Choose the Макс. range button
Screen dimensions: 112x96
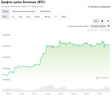point(64,17)
